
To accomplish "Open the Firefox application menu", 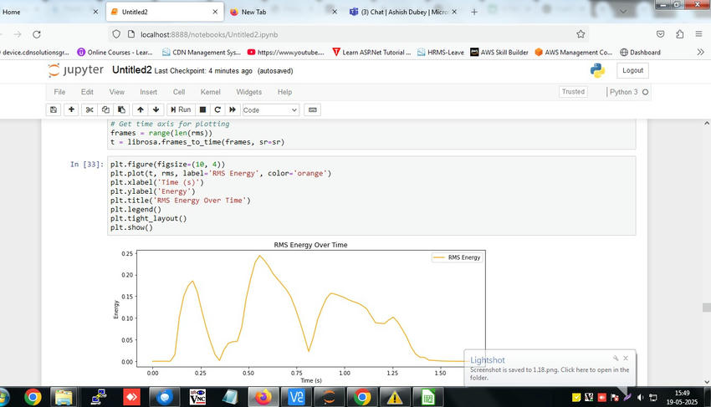I will pyautogui.click(x=698, y=34).
